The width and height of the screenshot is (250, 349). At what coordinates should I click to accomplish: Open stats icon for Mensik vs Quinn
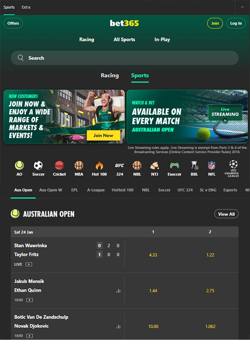[119, 291]
